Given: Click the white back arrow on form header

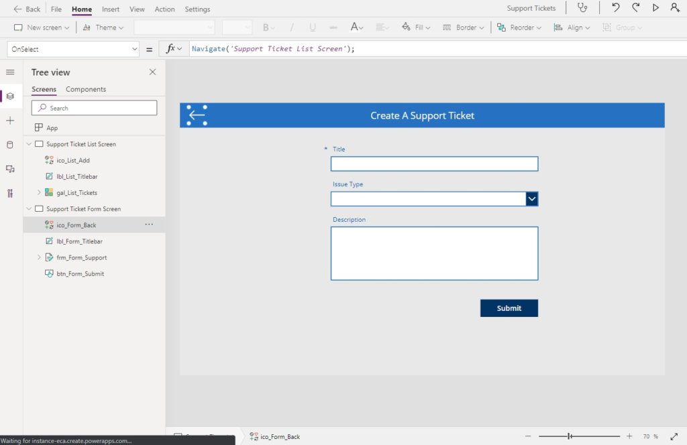Looking at the screenshot, I should coord(197,115).
